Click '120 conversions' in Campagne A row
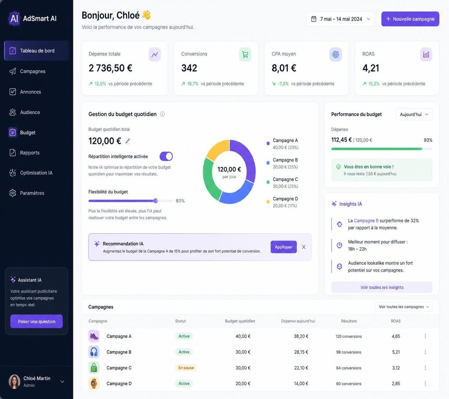 pyautogui.click(x=349, y=336)
